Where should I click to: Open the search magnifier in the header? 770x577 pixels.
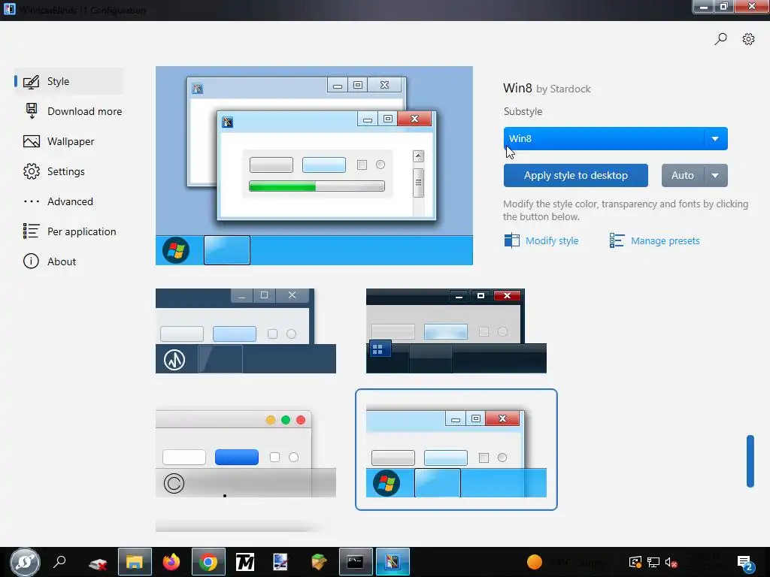click(720, 39)
